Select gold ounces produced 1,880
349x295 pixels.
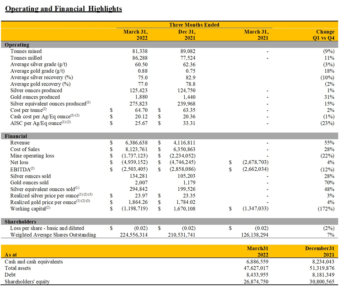pos(141,97)
